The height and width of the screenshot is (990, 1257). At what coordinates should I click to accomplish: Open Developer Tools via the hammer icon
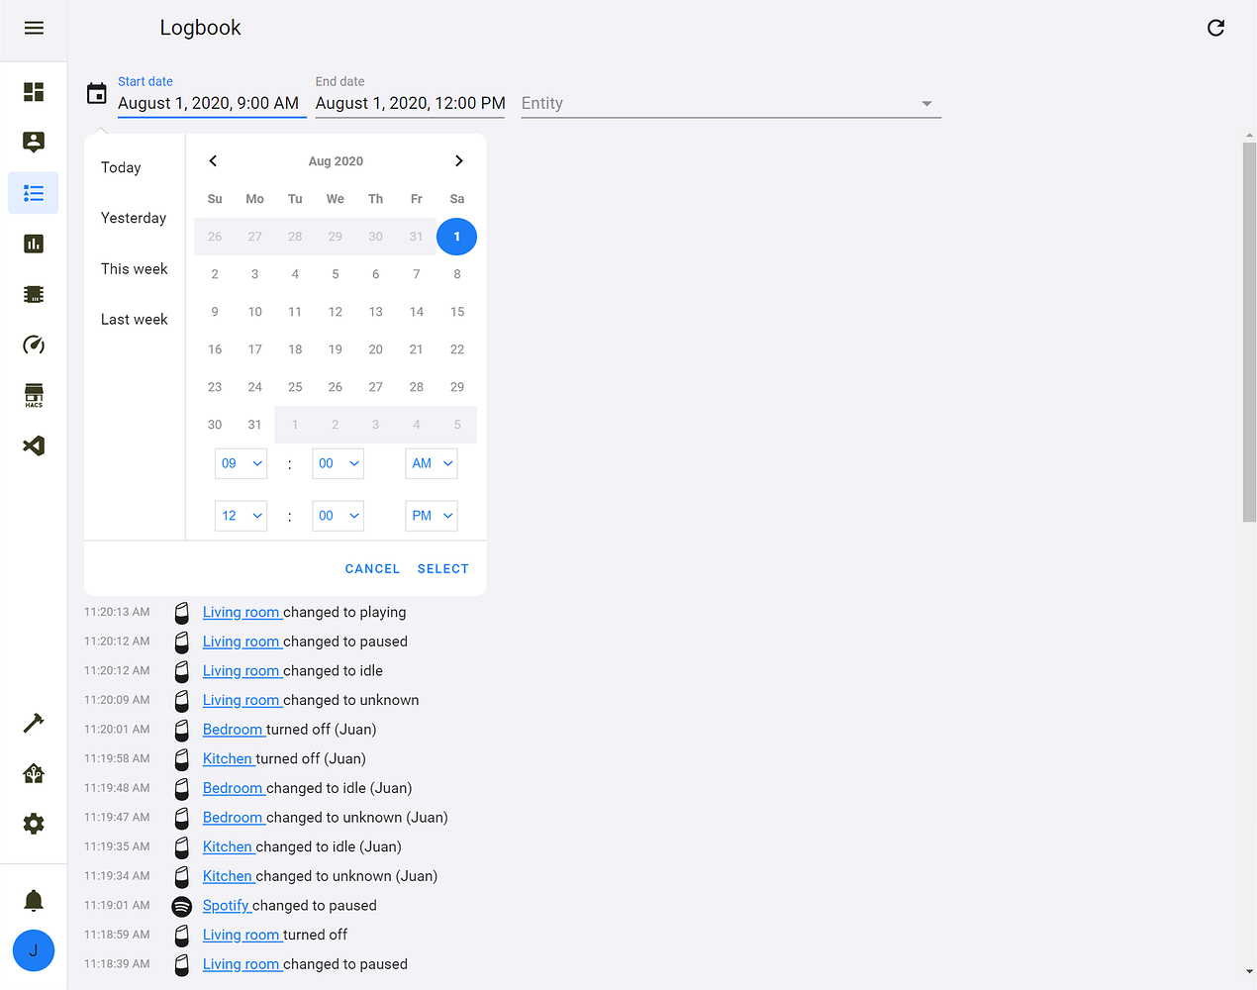33,723
